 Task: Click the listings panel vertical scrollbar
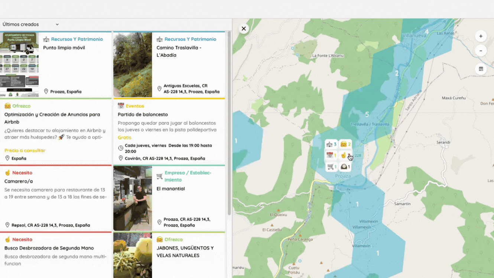coord(229,122)
